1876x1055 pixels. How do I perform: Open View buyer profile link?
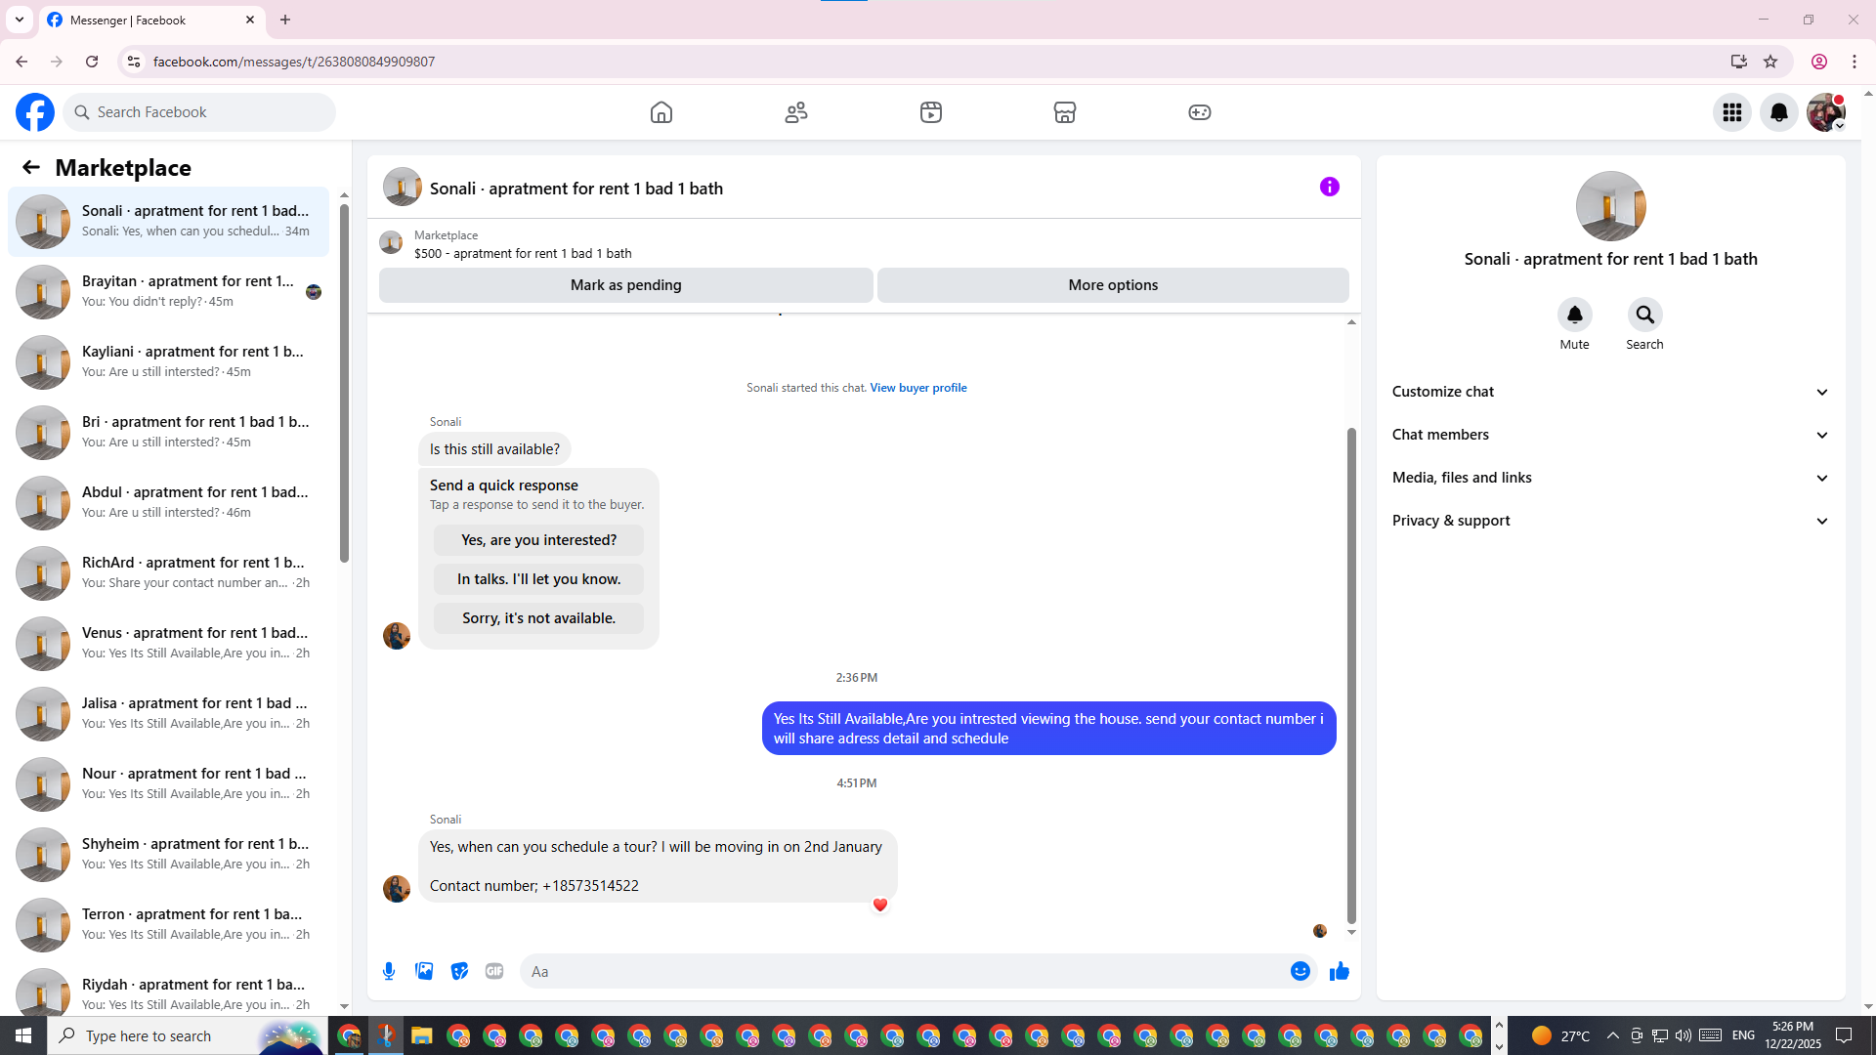pyautogui.click(x=917, y=388)
